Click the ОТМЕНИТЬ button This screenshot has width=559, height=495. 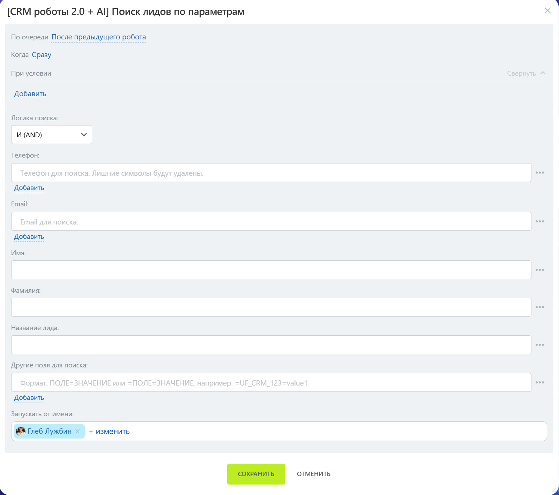314,474
